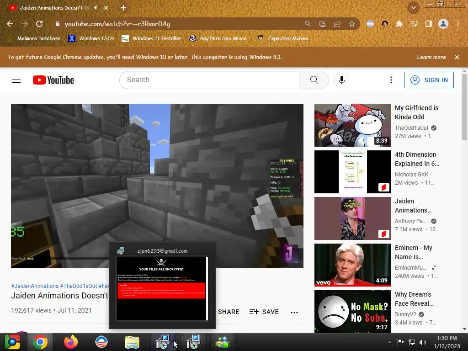Image resolution: width=468 pixels, height=351 pixels.
Task: Click the SIGN IN button
Action: (429, 80)
